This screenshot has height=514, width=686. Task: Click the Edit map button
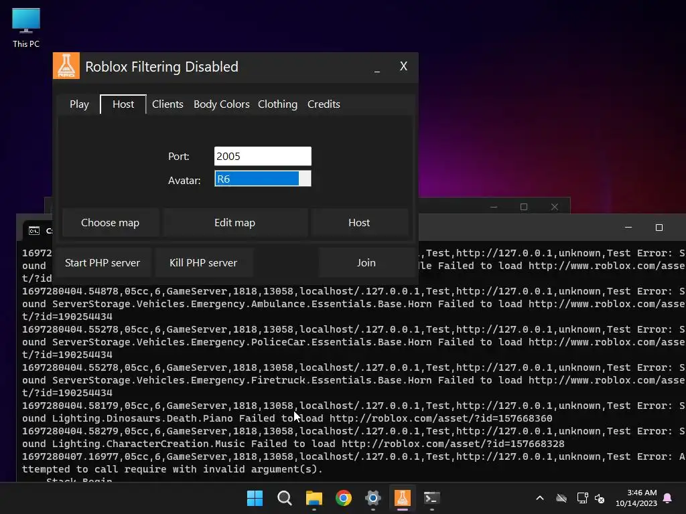235,222
